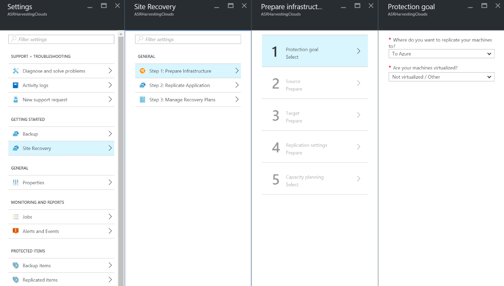Click the Step 1 Prepare Infrastructure orange icon
The image size is (504, 286).
coord(142,71)
